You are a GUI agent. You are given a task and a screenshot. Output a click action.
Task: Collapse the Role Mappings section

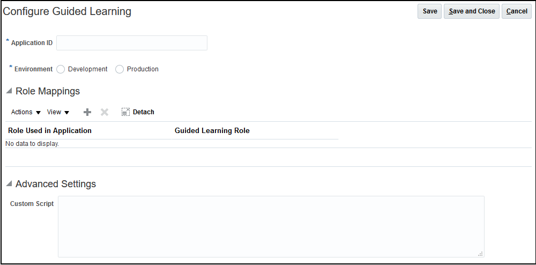tap(9, 91)
